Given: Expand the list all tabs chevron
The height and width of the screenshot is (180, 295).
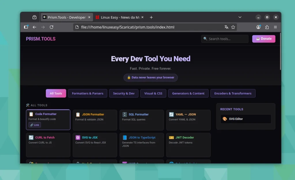Looking at the screenshot, I should coord(240,17).
